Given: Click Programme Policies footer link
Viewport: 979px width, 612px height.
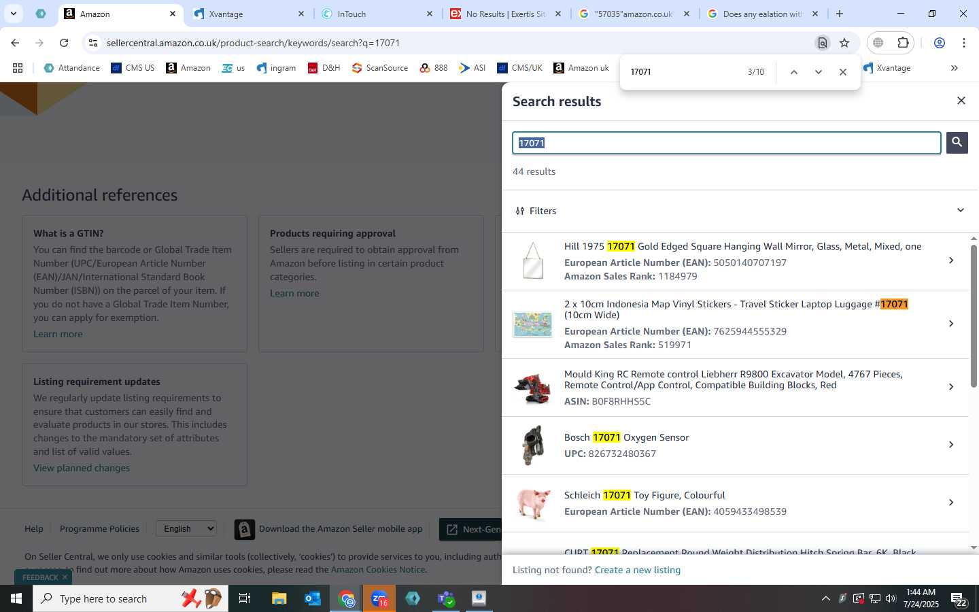Looking at the screenshot, I should tap(99, 528).
